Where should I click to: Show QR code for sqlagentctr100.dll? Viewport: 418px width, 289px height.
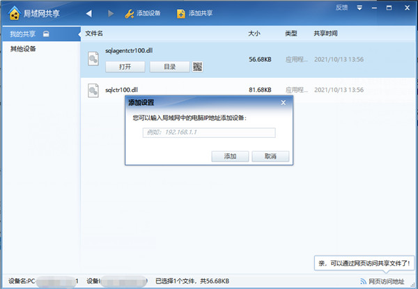tap(197, 67)
